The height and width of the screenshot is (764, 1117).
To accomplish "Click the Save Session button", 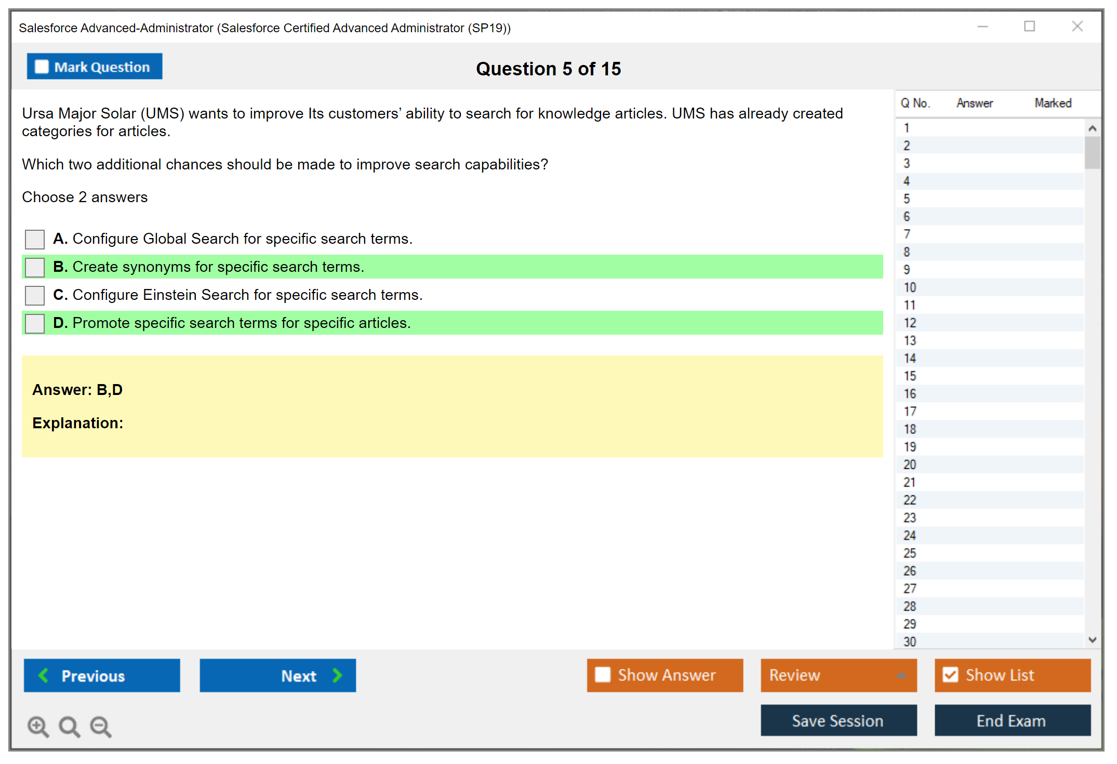I will (838, 720).
